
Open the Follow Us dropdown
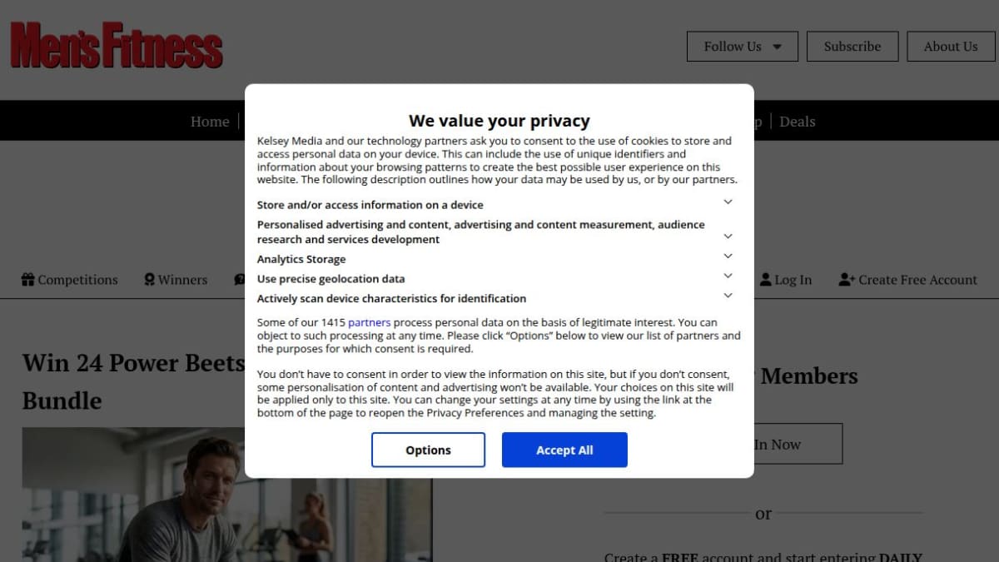pos(743,47)
